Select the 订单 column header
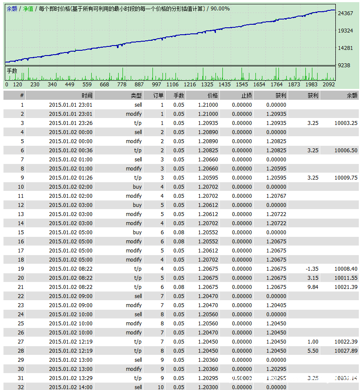Image resolution: width=361 pixels, height=390 pixels. 158,95
